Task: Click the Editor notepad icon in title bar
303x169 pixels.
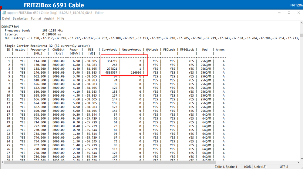Action: tap(4, 13)
